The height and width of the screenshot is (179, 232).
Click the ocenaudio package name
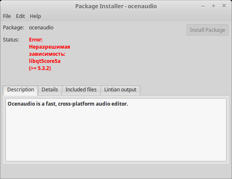(x=41, y=28)
